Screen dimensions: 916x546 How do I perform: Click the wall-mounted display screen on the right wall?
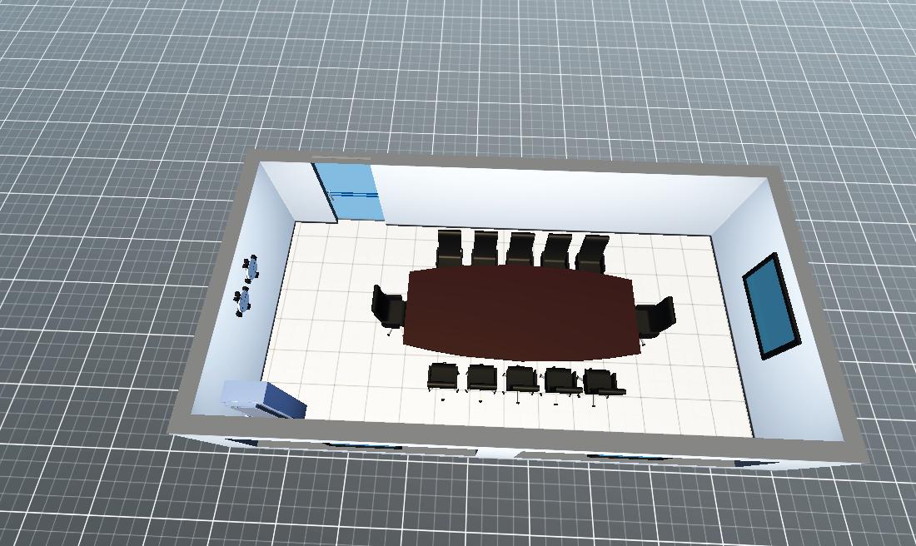770,305
